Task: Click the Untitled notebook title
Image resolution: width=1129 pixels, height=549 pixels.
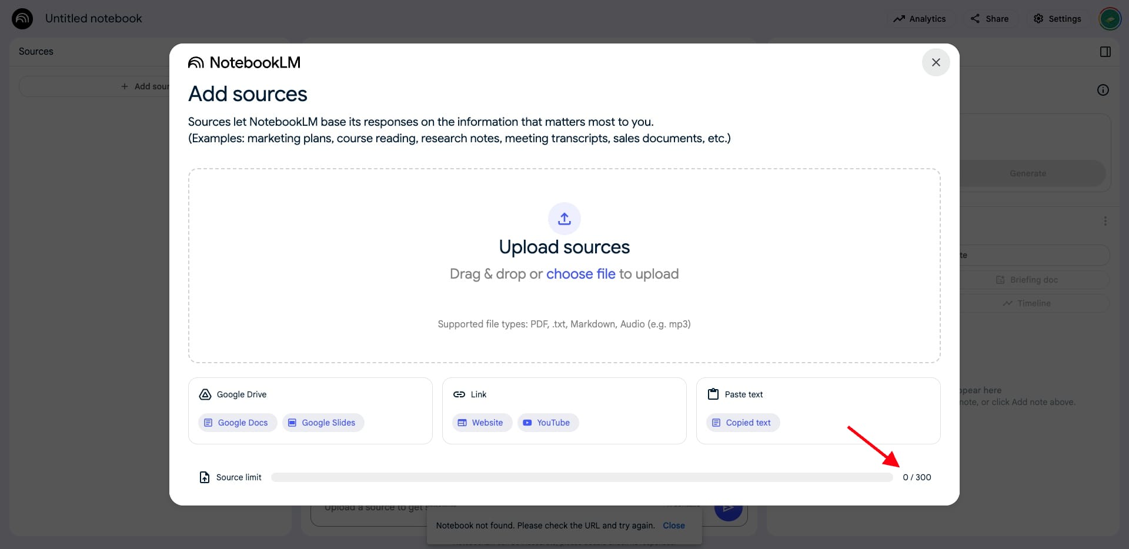Action: pos(93,18)
